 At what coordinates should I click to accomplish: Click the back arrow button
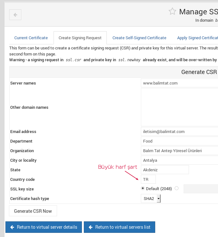point(15,15)
